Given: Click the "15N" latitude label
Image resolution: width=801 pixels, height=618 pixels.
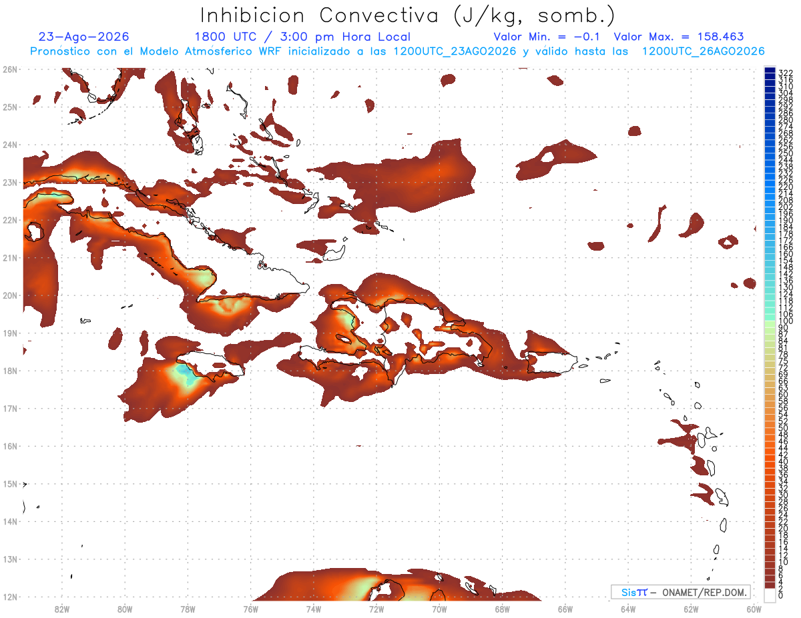Looking at the screenshot, I should click(9, 483).
